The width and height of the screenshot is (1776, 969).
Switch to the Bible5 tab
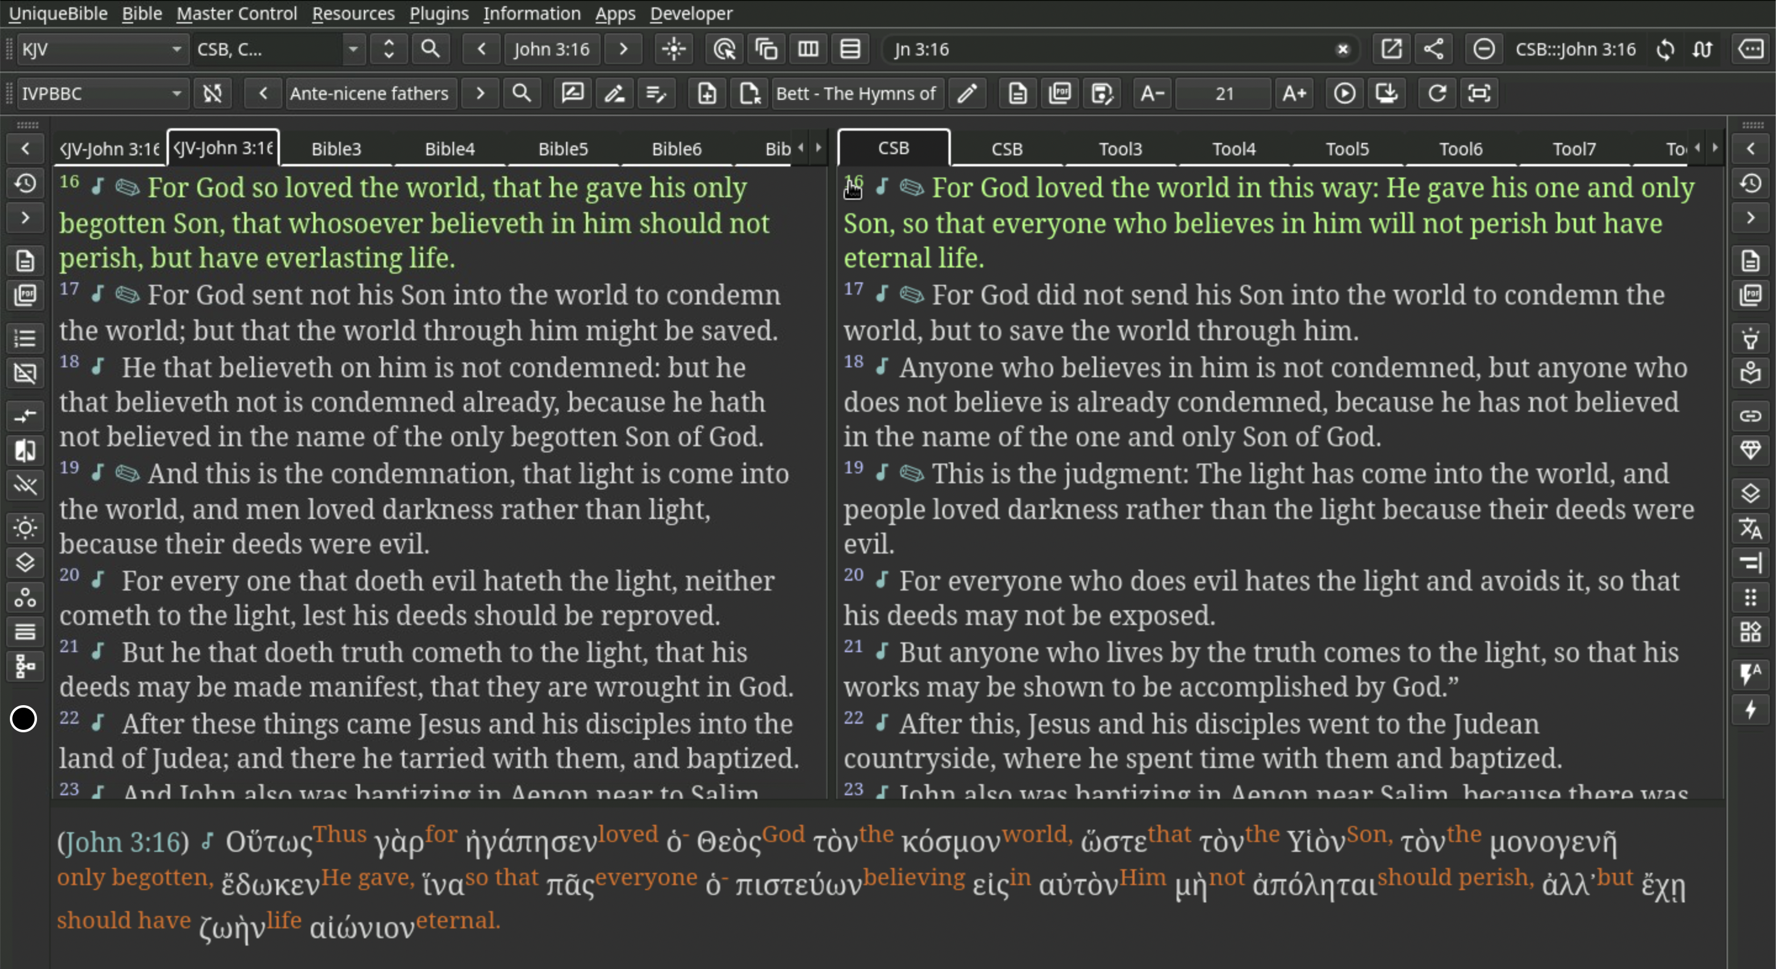563,149
